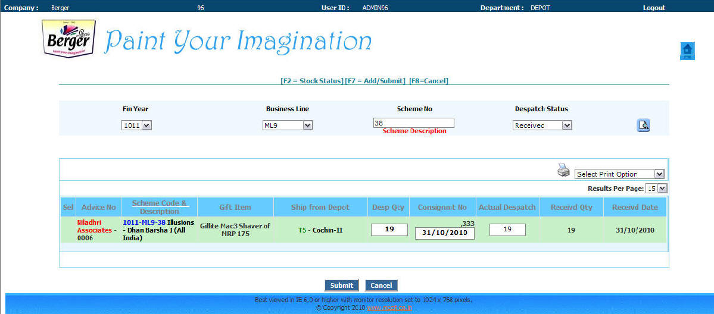
Task: Click the Ship from Depot column header
Action: click(320, 207)
